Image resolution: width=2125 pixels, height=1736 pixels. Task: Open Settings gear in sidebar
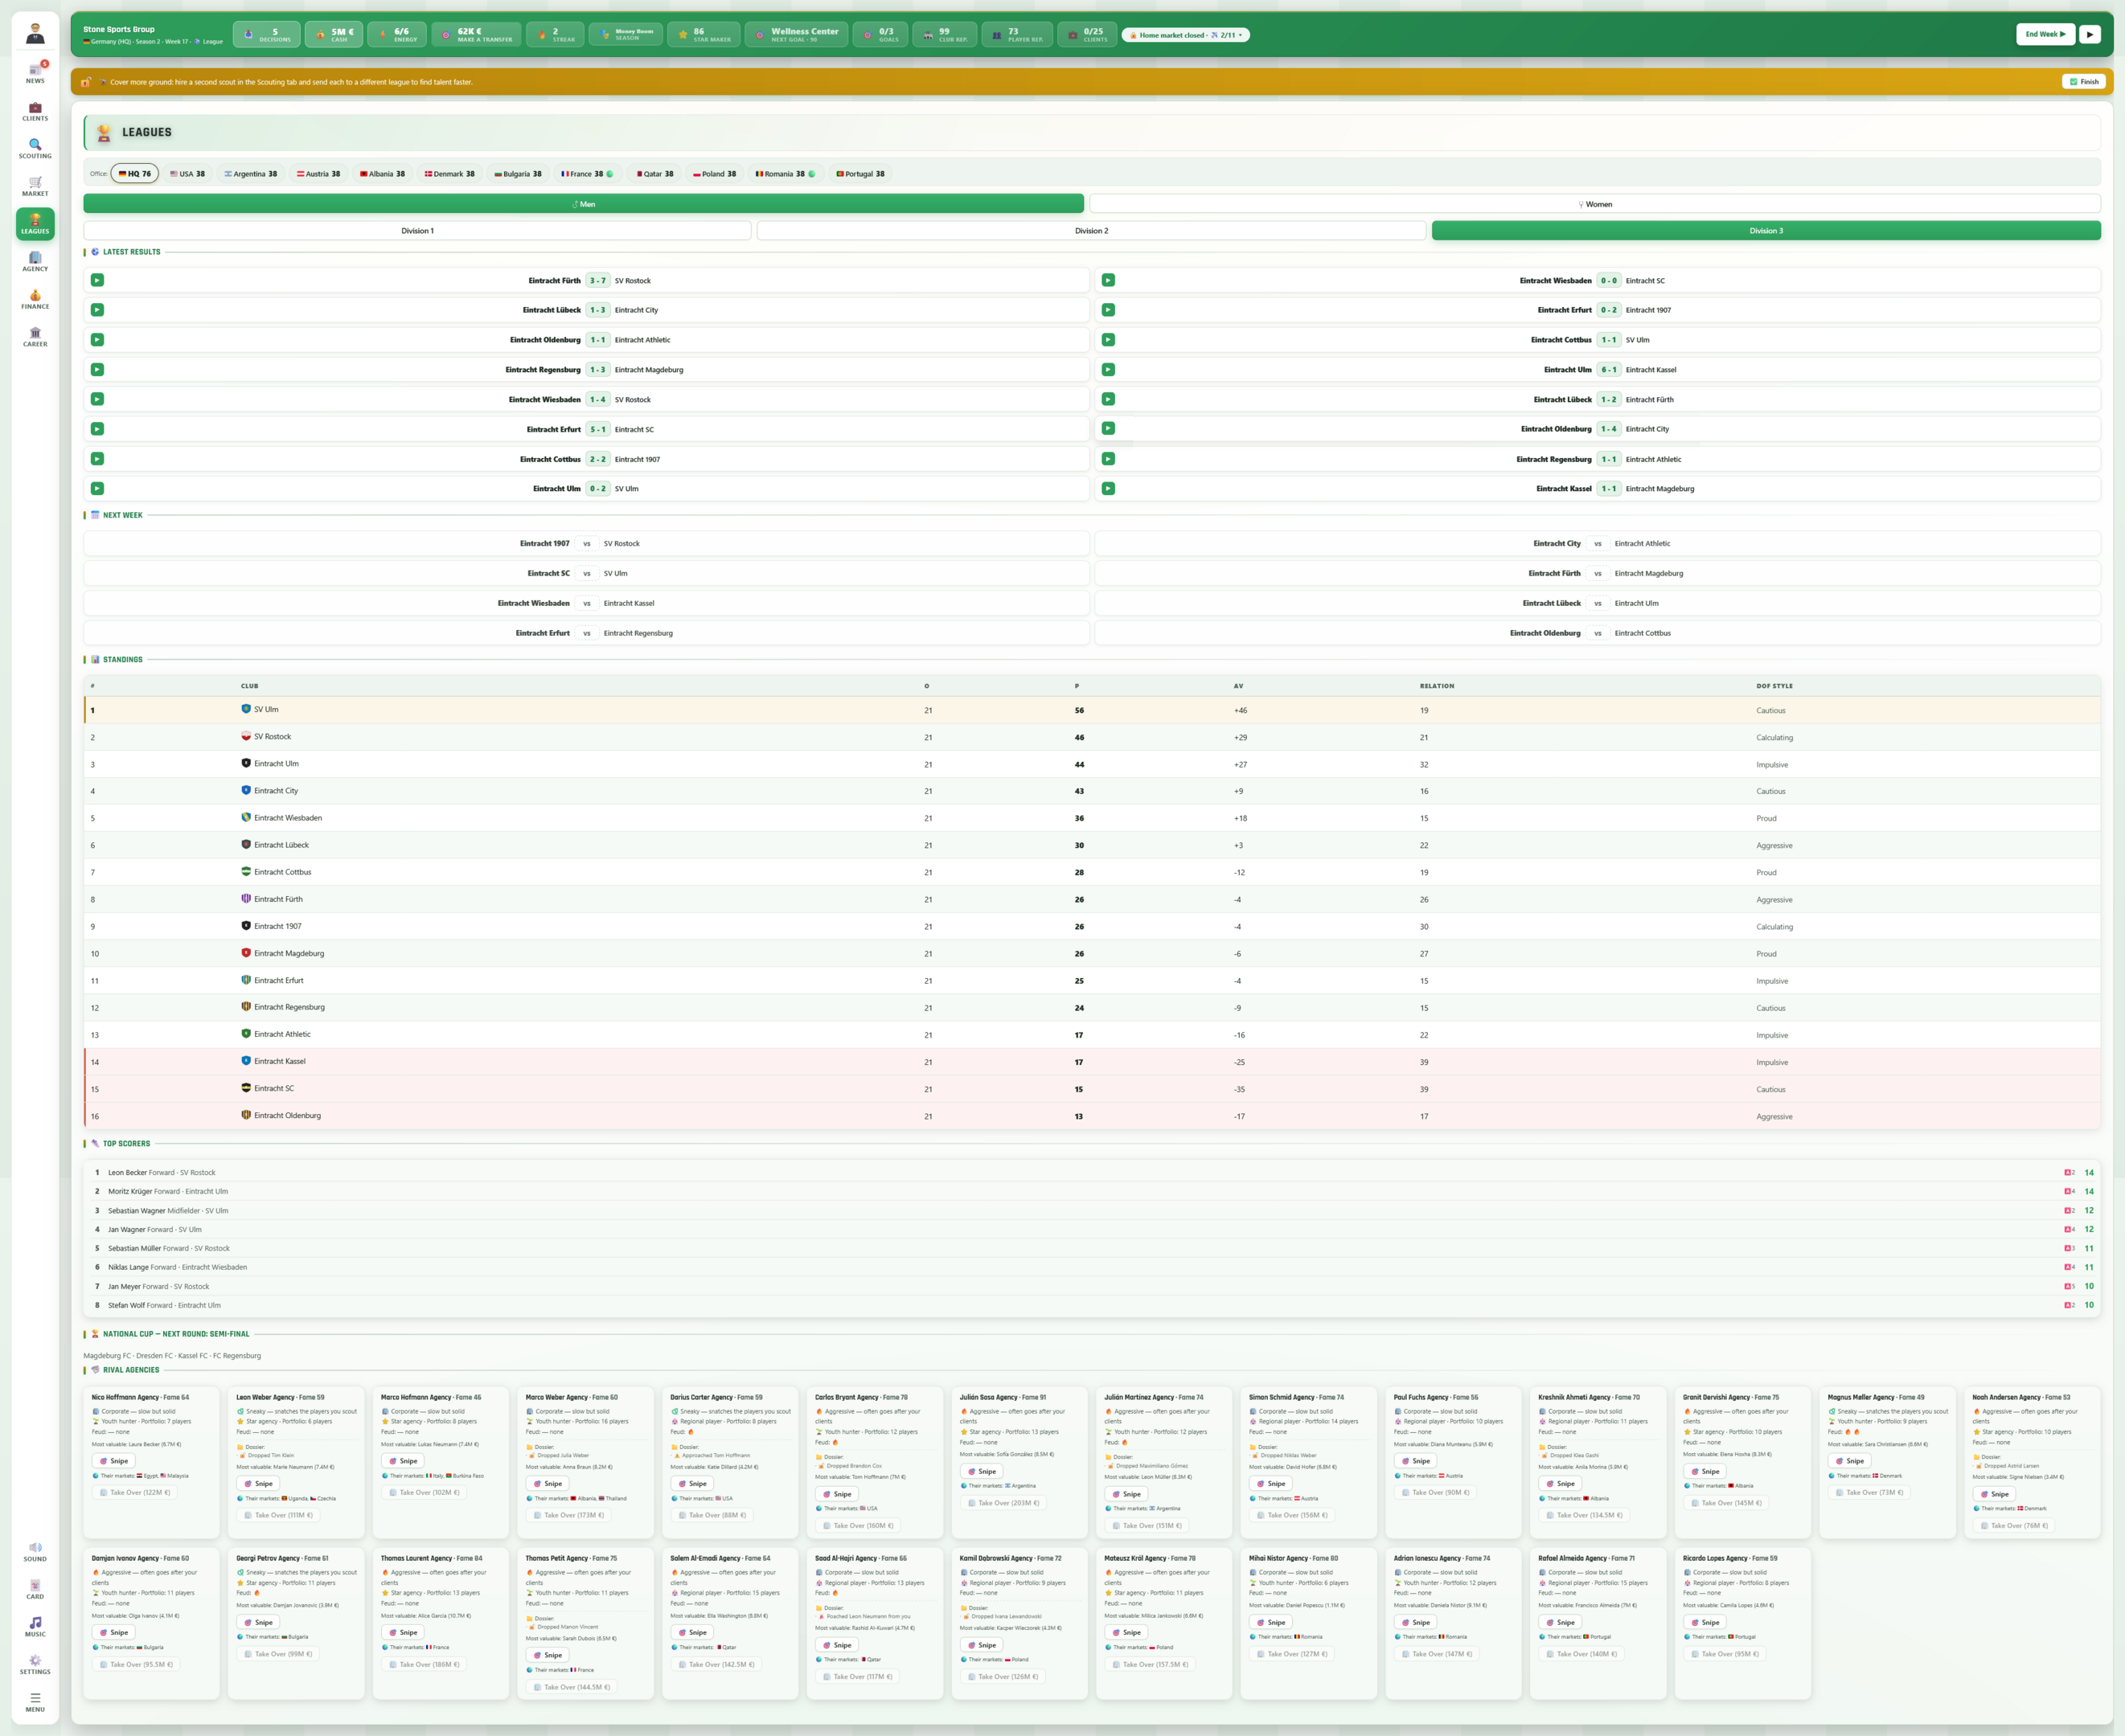(x=35, y=1664)
